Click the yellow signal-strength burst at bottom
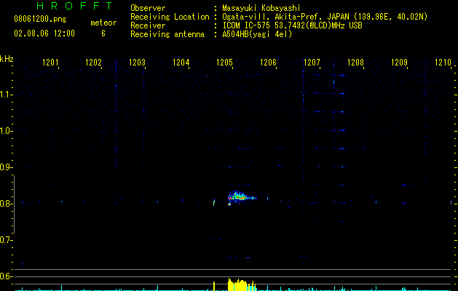This screenshot has width=458, height=291. pyautogui.click(x=241, y=284)
